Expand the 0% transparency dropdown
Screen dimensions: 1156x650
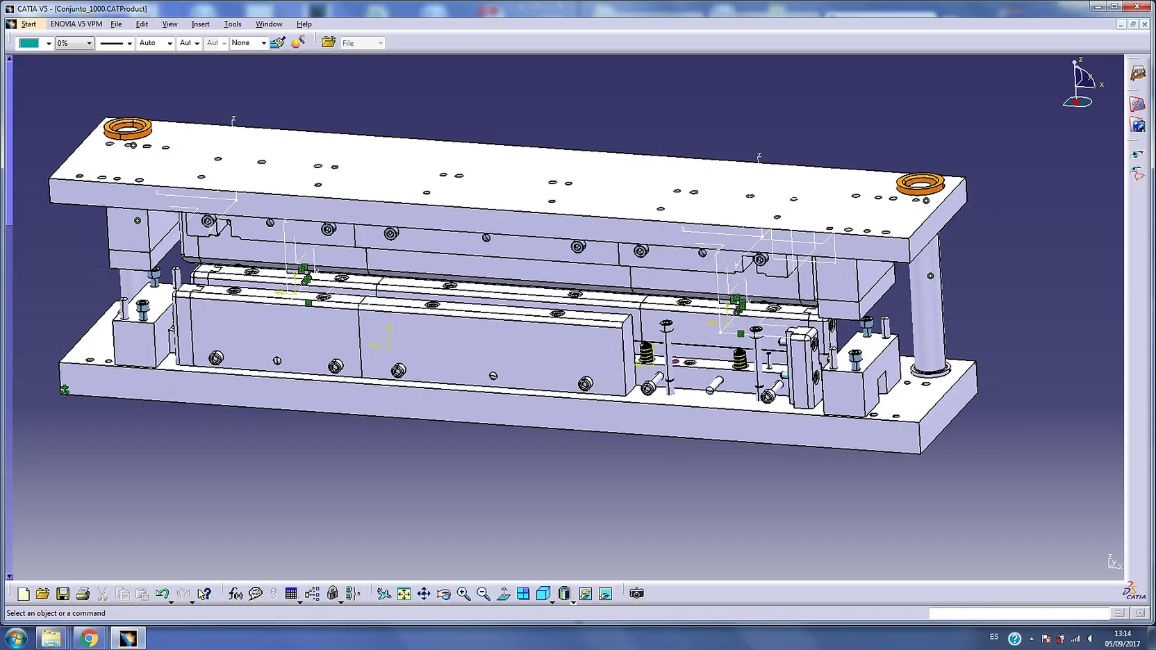tap(89, 43)
